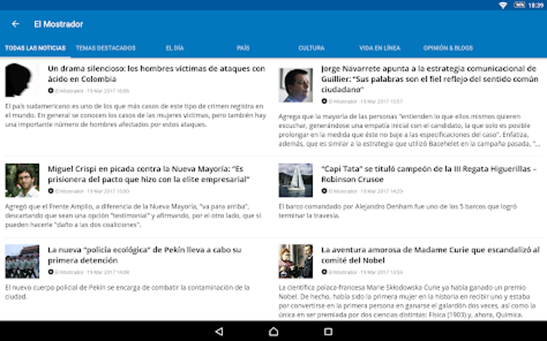This screenshot has height=341, width=547.
Task: Tap summary 'La científica polaca-francesa Marie'
Action: [x=407, y=301]
